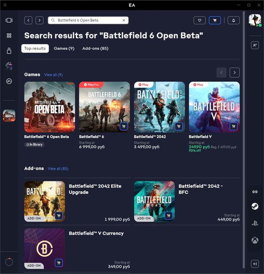Open the Battlefield 6 cover art
264x274 pixels.
[x=105, y=107]
